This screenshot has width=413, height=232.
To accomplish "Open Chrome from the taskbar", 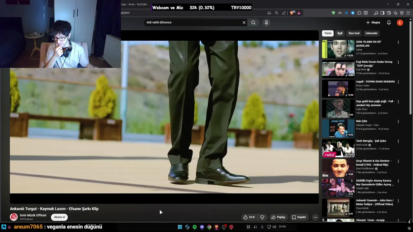I will (x=209, y=227).
